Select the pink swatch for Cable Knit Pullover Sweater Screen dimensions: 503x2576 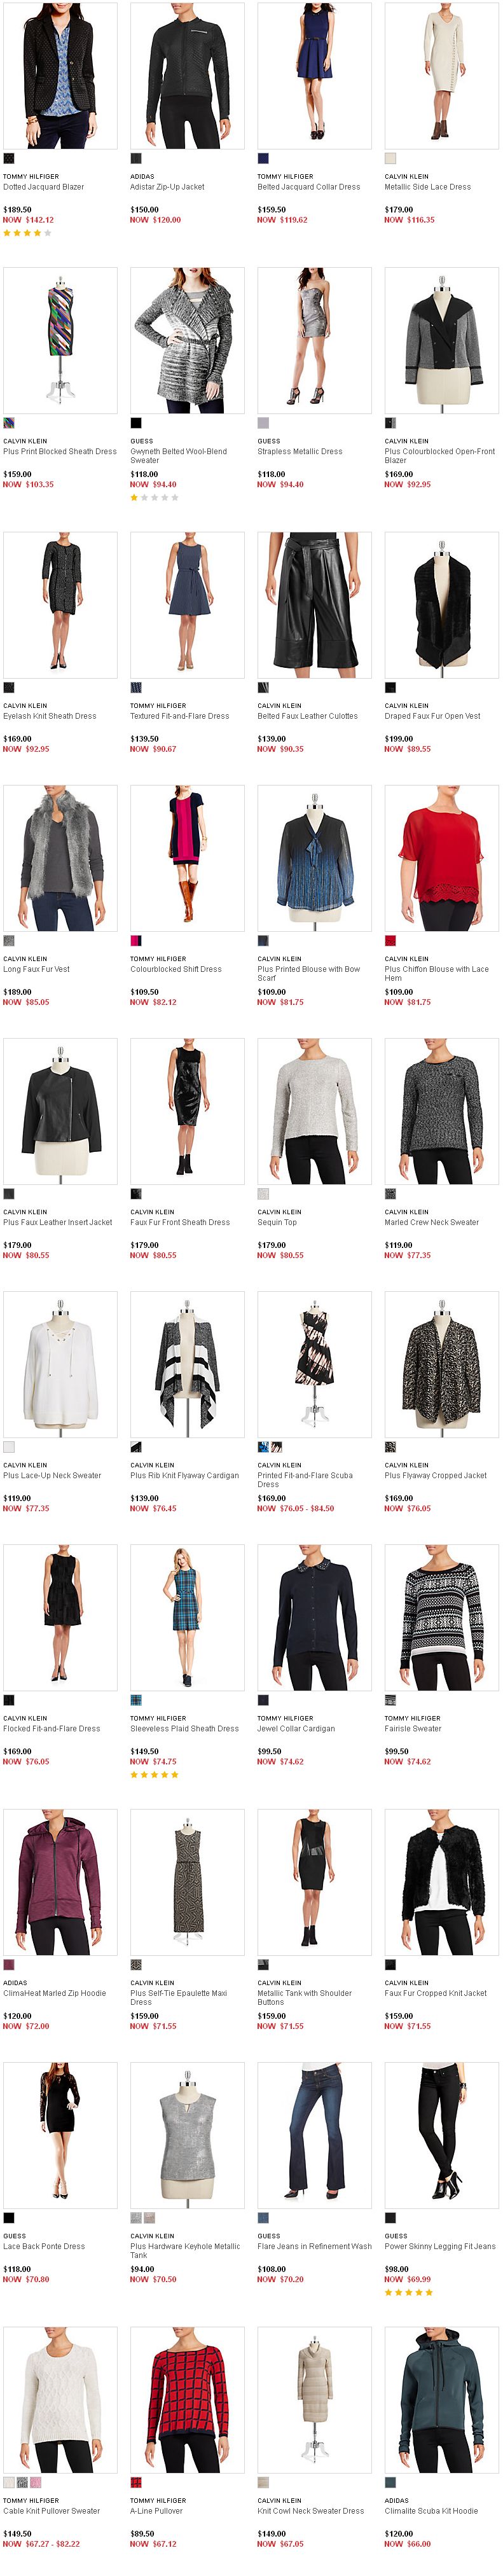point(36,2483)
